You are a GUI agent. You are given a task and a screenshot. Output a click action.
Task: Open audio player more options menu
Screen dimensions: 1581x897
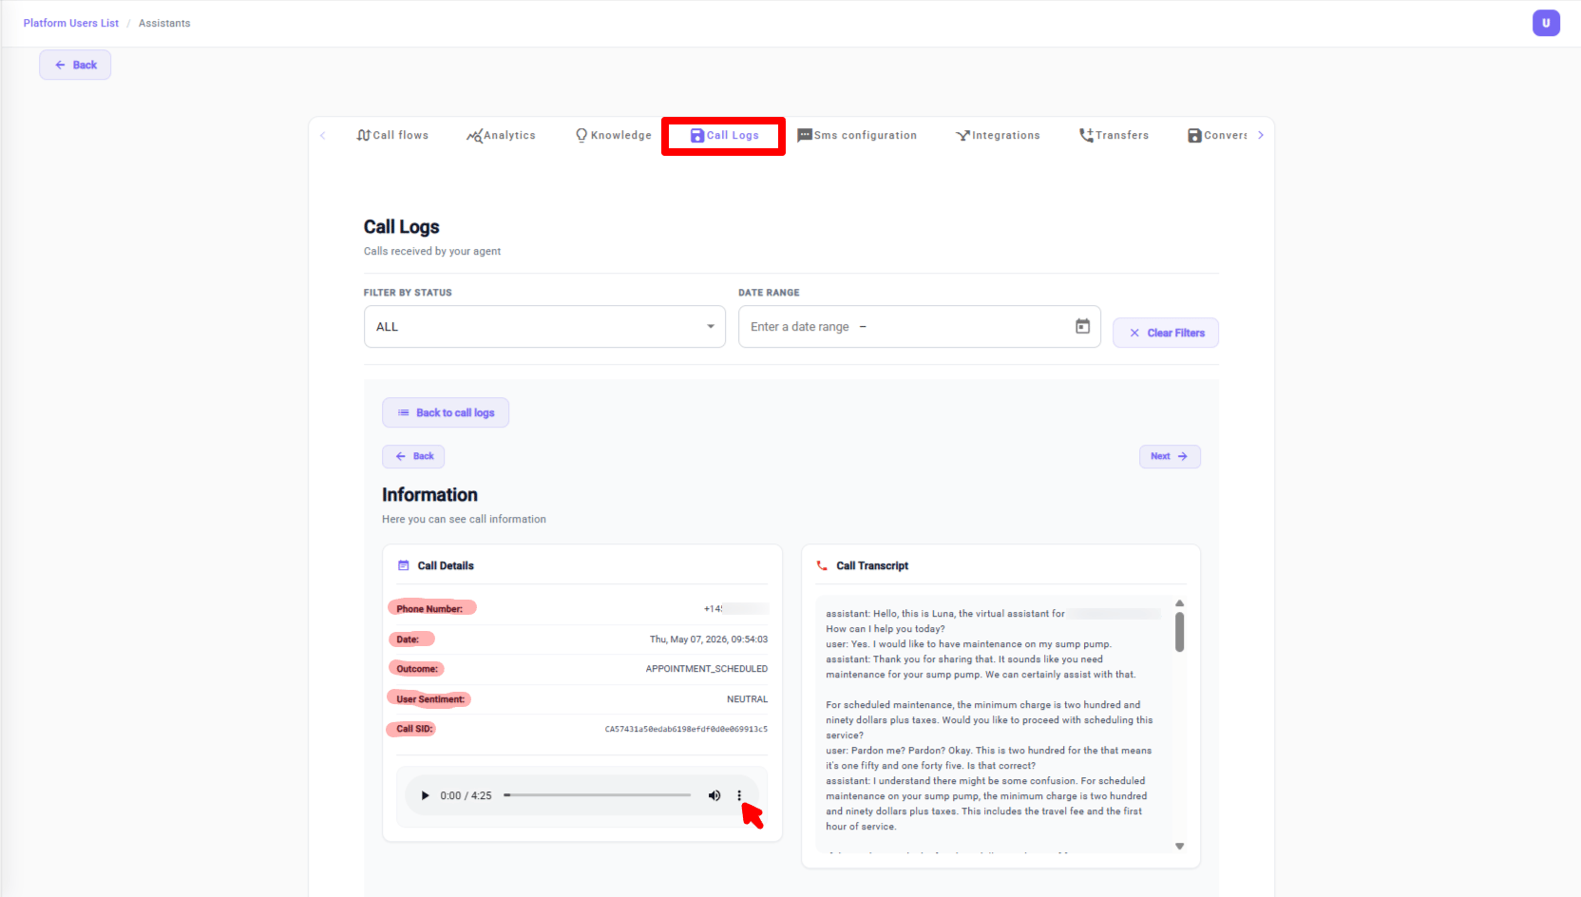point(739,796)
